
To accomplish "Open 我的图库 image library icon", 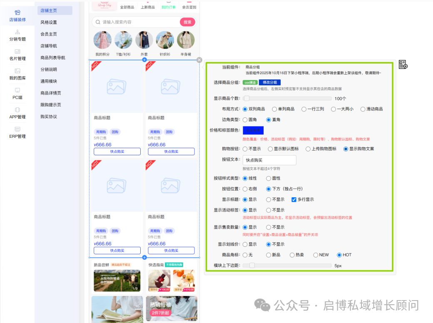I will click(17, 71).
